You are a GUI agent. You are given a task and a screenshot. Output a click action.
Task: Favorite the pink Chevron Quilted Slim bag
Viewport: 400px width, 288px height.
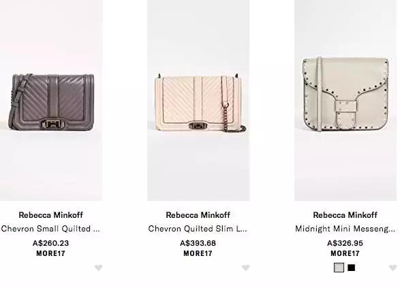tap(246, 268)
